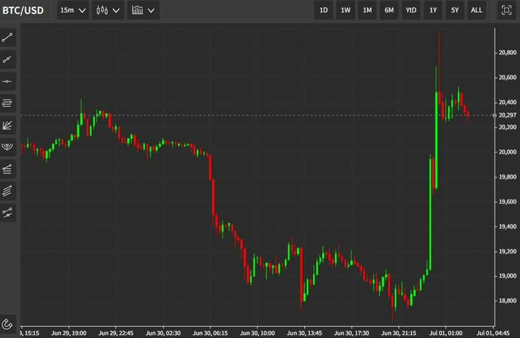Select the Fibonacci retracement tool

point(8,169)
